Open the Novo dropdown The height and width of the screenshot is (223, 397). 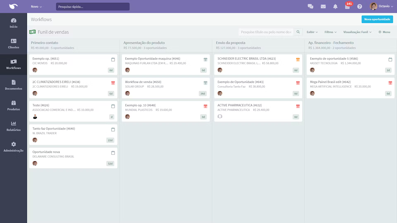point(36,6)
